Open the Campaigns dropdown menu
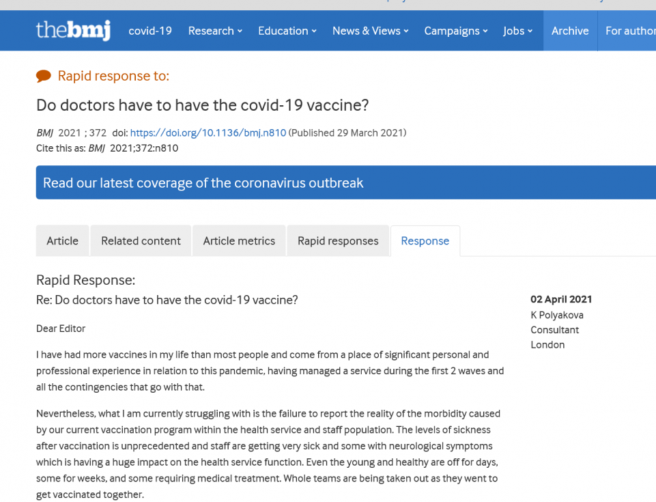This screenshot has height=502, width=656. [x=455, y=31]
